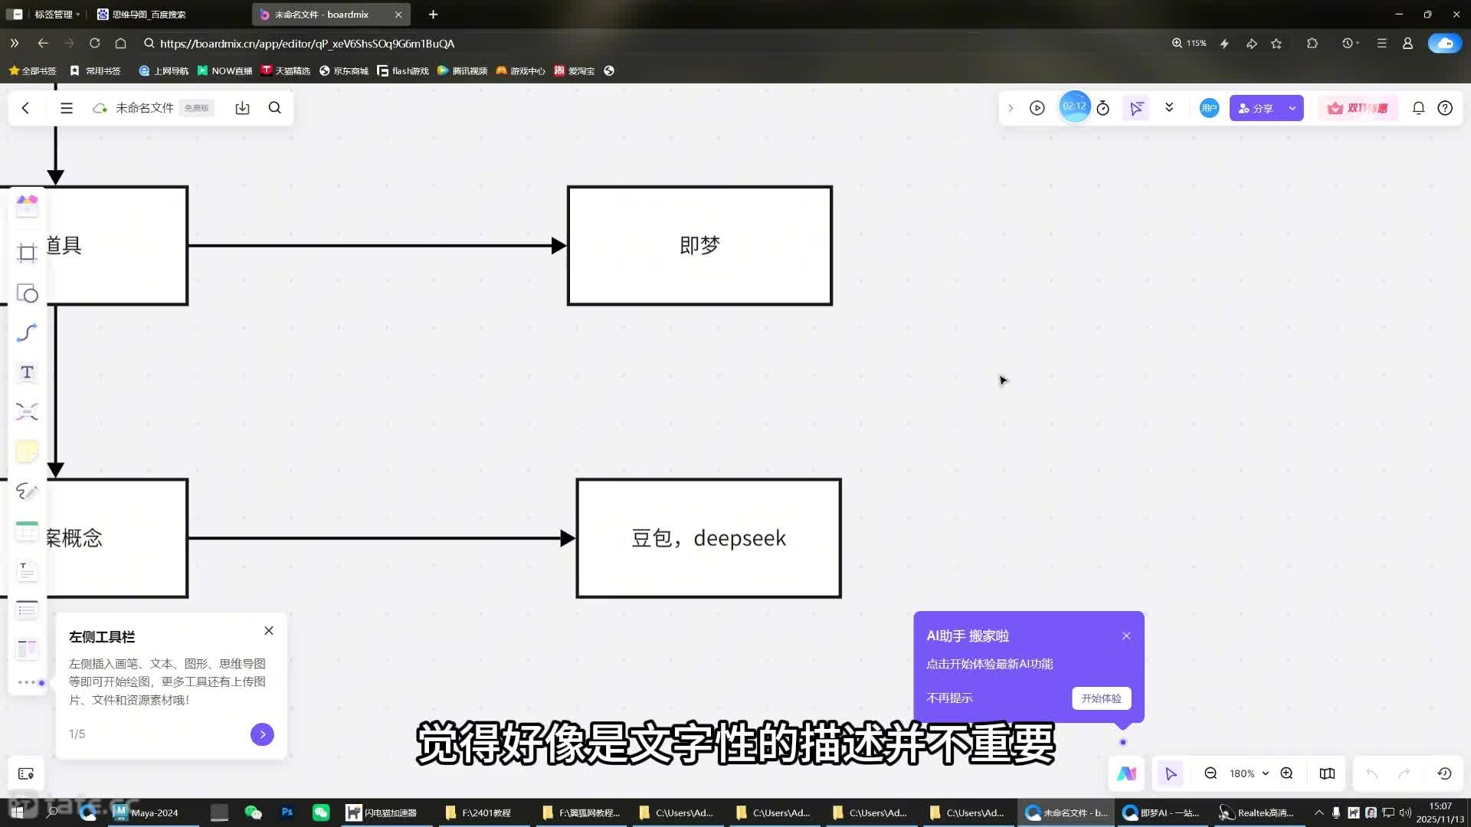Toggle the cursor selection mode

tap(1171, 773)
